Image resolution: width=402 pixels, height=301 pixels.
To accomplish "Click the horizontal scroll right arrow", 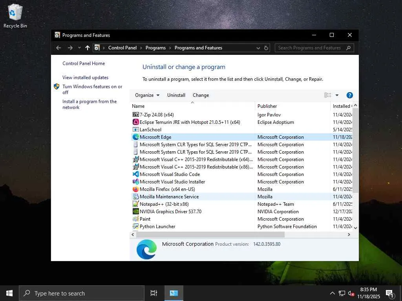I will click(x=349, y=234).
